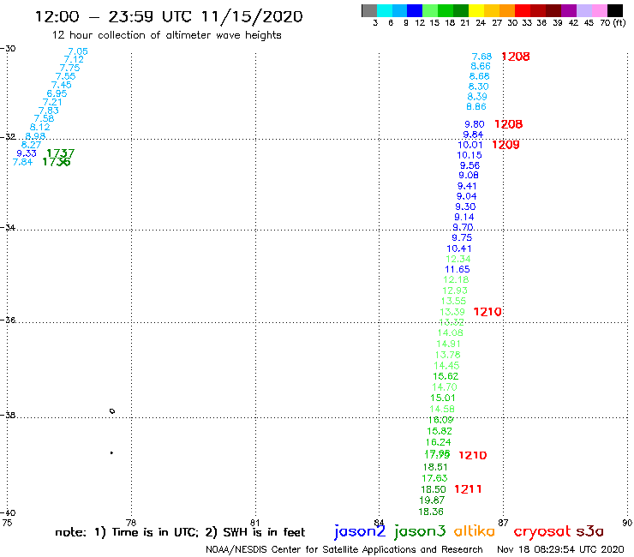This screenshot has height=557, width=634.
Task: Click the latitude axis label -36
Action: [8, 320]
